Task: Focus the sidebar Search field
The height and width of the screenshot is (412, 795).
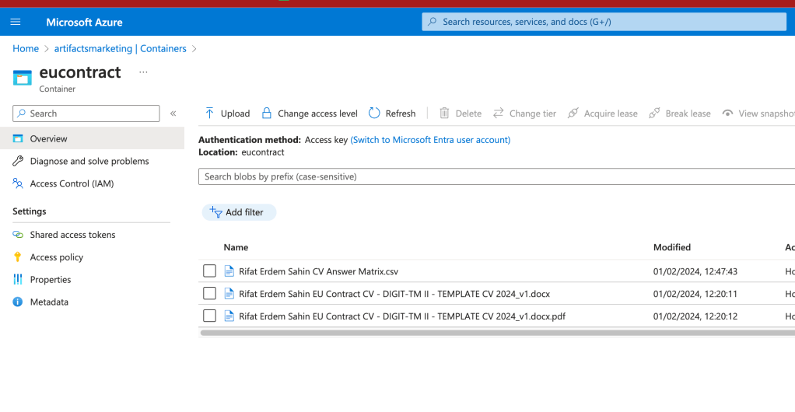Action: pos(86,113)
